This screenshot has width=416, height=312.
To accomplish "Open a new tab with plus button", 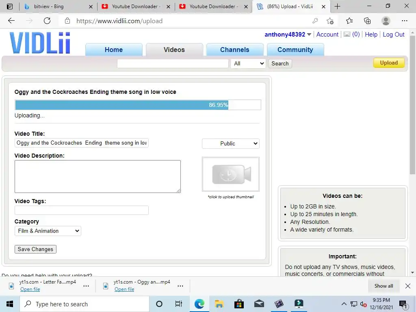I will [337, 6].
